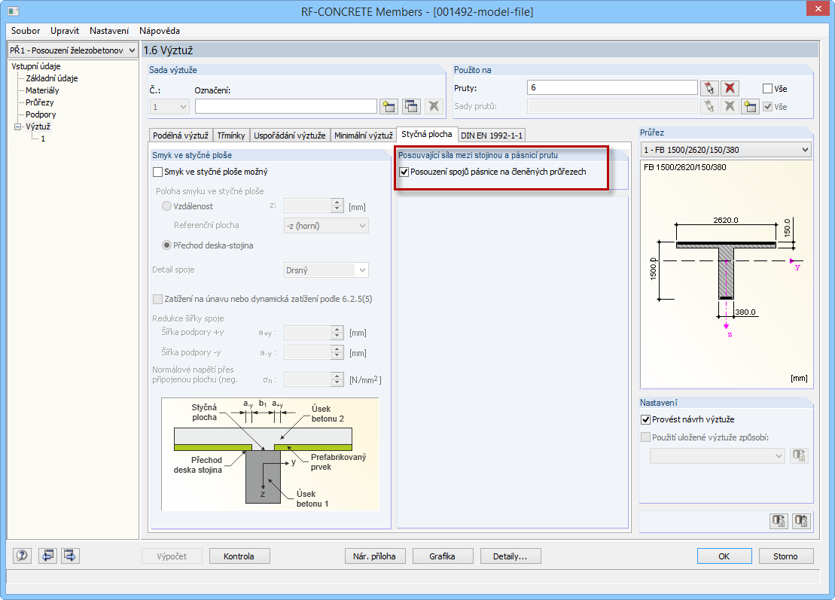Screen dimensions: 835x600
Task: Open the PŘ1 - Posouzení železobetonov case dropdown
Action: pyautogui.click(x=72, y=50)
